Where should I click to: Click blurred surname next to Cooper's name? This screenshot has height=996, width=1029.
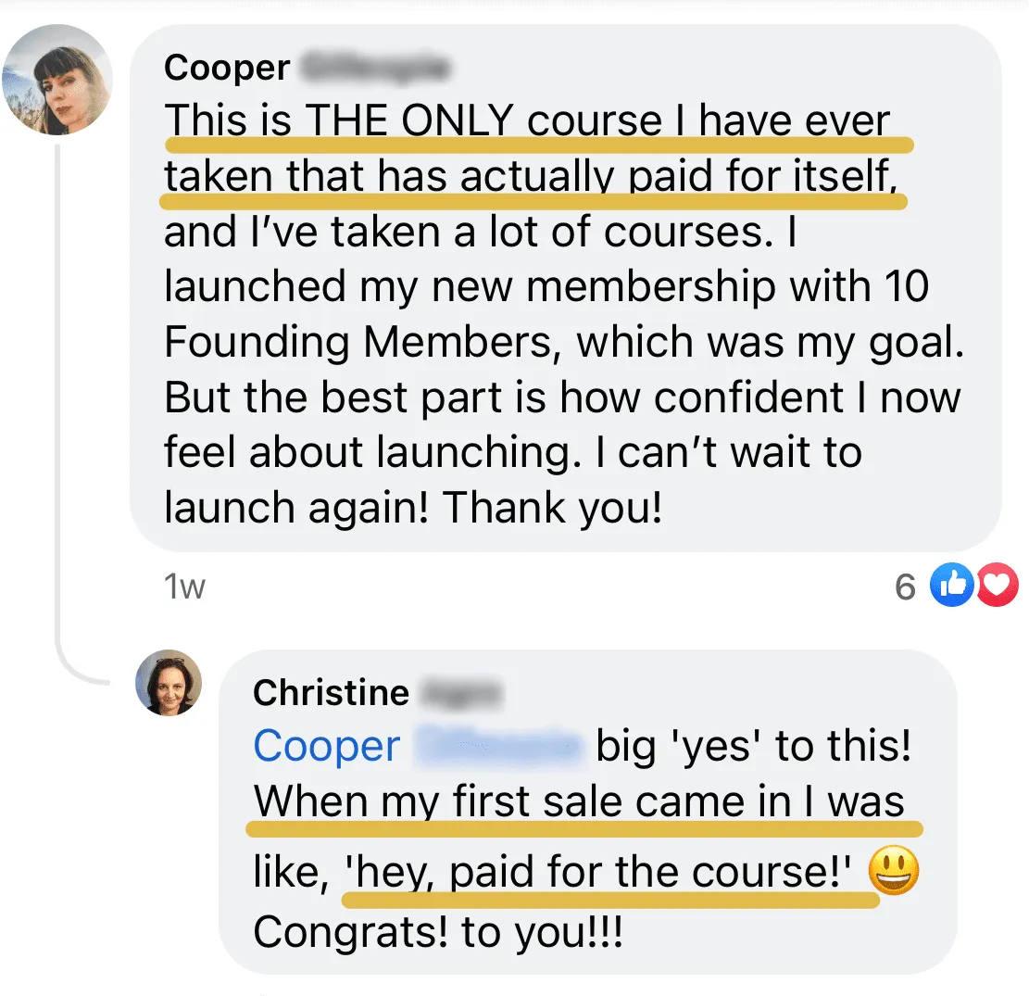click(x=375, y=68)
